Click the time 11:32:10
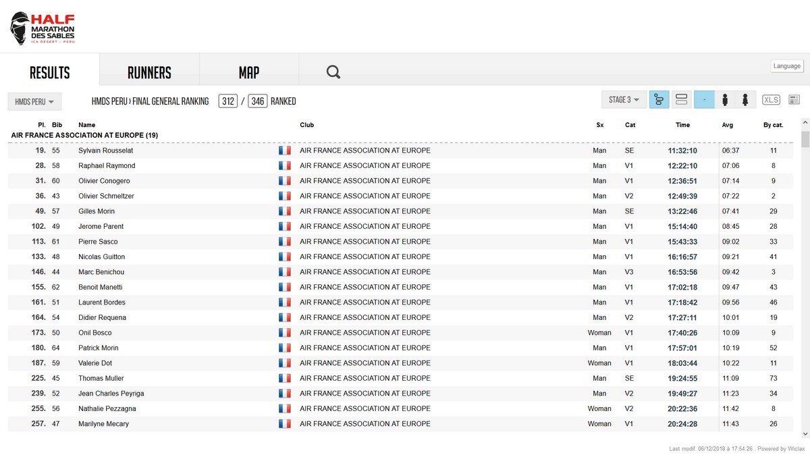 point(682,151)
